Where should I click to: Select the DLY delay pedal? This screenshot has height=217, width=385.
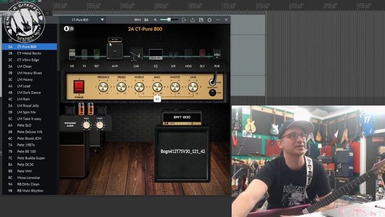point(202,54)
